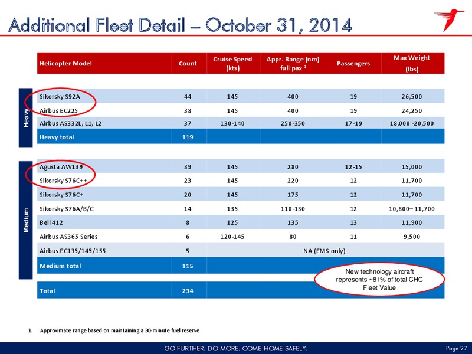Image resolution: width=472 pixels, height=354 pixels.
Task: Click the AS365 range '80'
Action: pos(293,237)
